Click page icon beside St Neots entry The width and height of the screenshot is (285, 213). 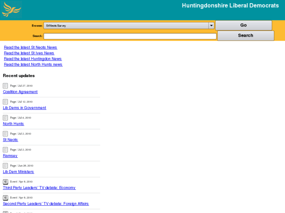pyautogui.click(x=5, y=134)
